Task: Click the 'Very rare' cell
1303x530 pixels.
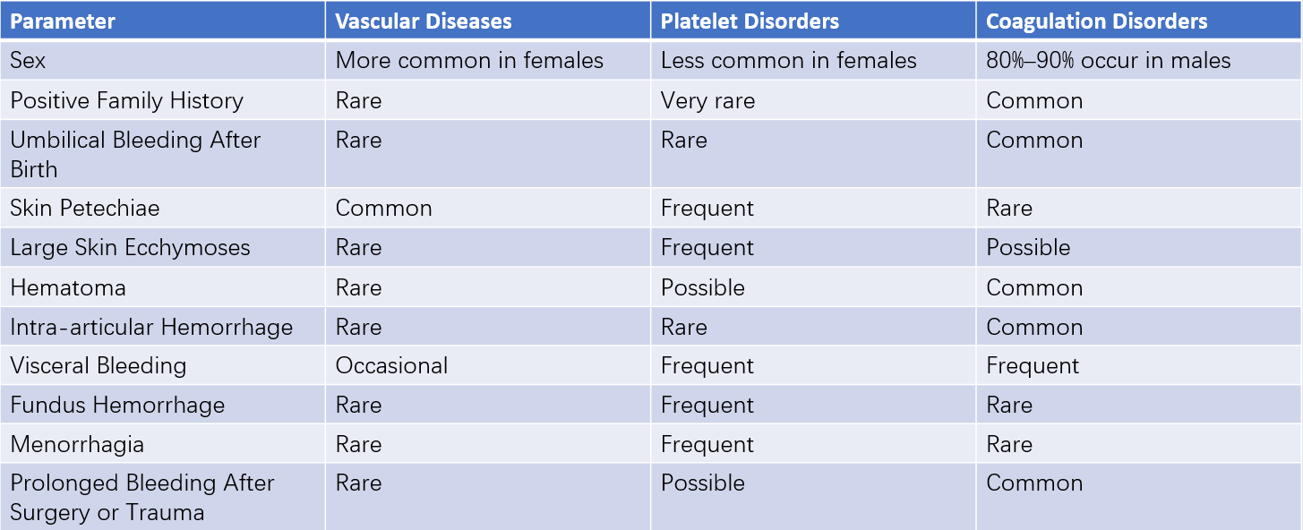Action: tap(813, 100)
